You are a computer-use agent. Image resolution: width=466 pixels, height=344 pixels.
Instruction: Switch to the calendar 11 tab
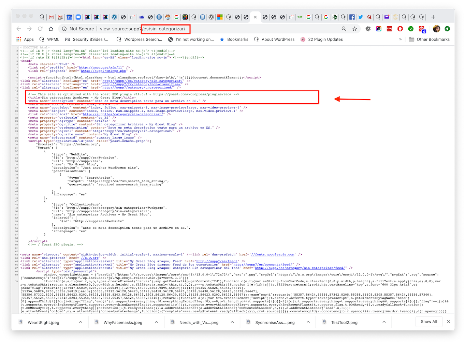(69, 17)
